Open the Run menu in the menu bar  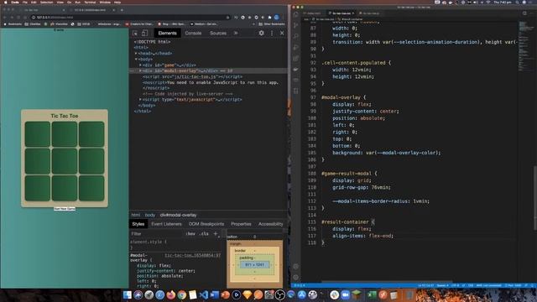(78, 2)
